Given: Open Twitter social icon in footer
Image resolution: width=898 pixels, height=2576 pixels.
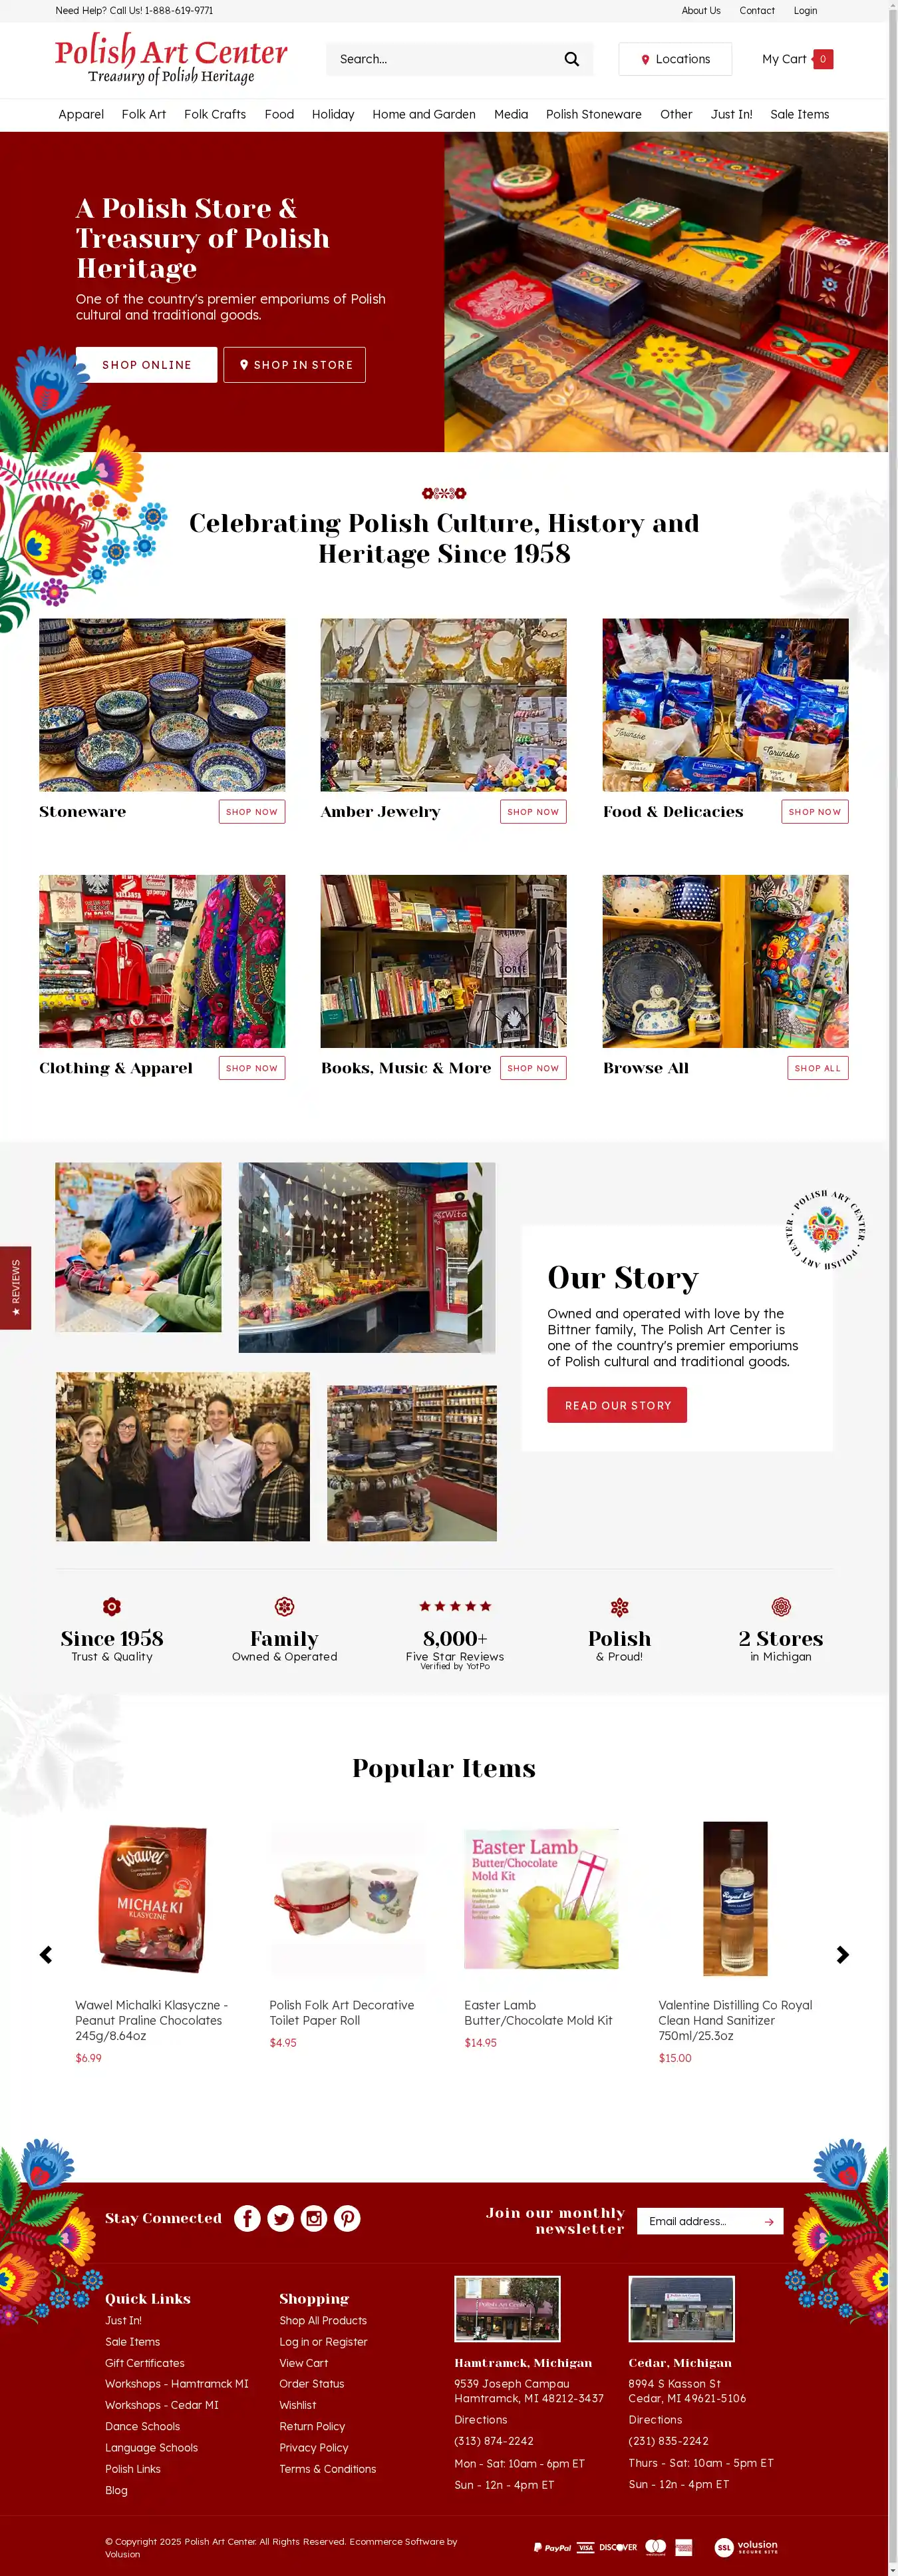Looking at the screenshot, I should (x=281, y=2218).
